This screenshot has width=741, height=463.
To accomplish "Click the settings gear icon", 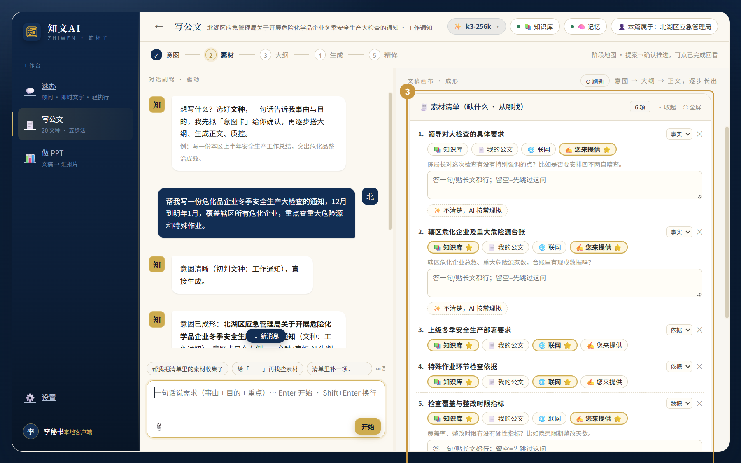I will pyautogui.click(x=30, y=398).
